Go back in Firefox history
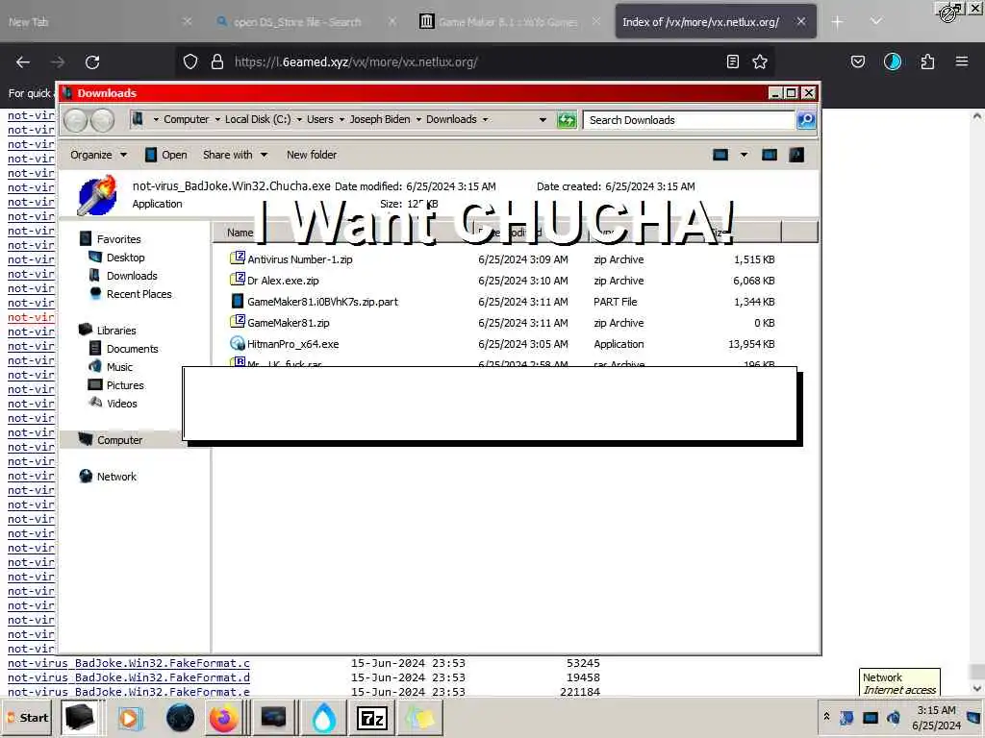The width and height of the screenshot is (985, 738). click(x=23, y=61)
